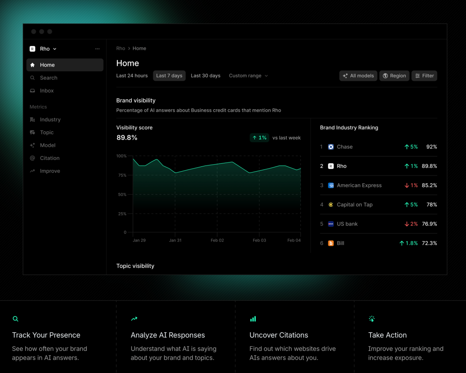
Task: Click the Improve trend arrow icon
Action: [32, 171]
